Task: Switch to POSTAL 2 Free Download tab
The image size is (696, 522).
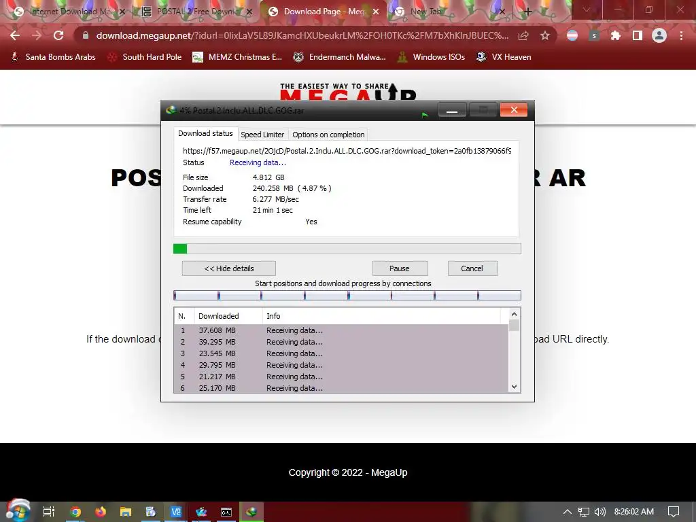Action: pyautogui.click(x=195, y=12)
